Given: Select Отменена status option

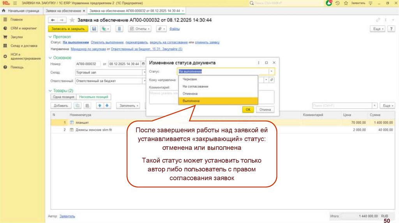Looking at the screenshot, I should 218,94.
